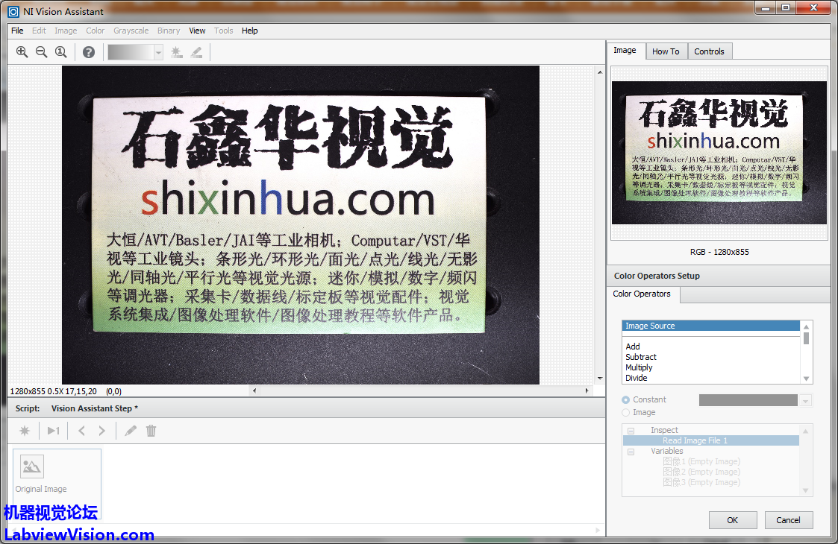This screenshot has height=544, width=838.
Task: Select the Constant radio button
Action: [626, 400]
